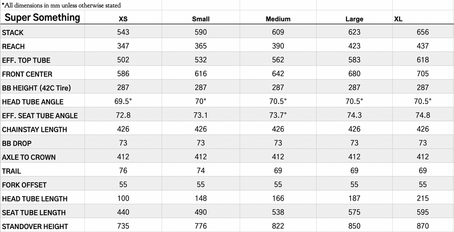Click the Medium size column header
Image resolution: width=454 pixels, height=232 pixels.
(278, 19)
